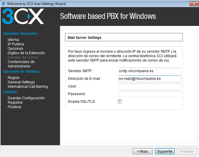Enable the SSL/TLS checkbox
Image resolution: width=199 pixels, height=157 pixels.
pos(120,102)
